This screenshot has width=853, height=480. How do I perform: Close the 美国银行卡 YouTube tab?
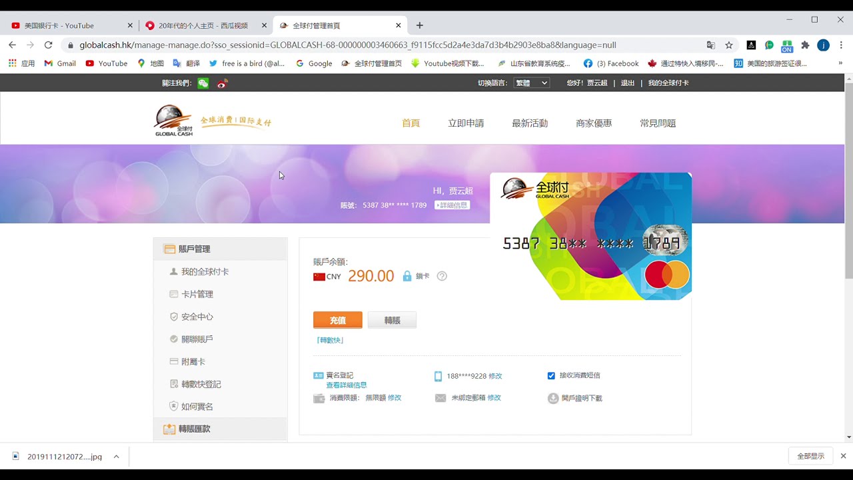(130, 25)
